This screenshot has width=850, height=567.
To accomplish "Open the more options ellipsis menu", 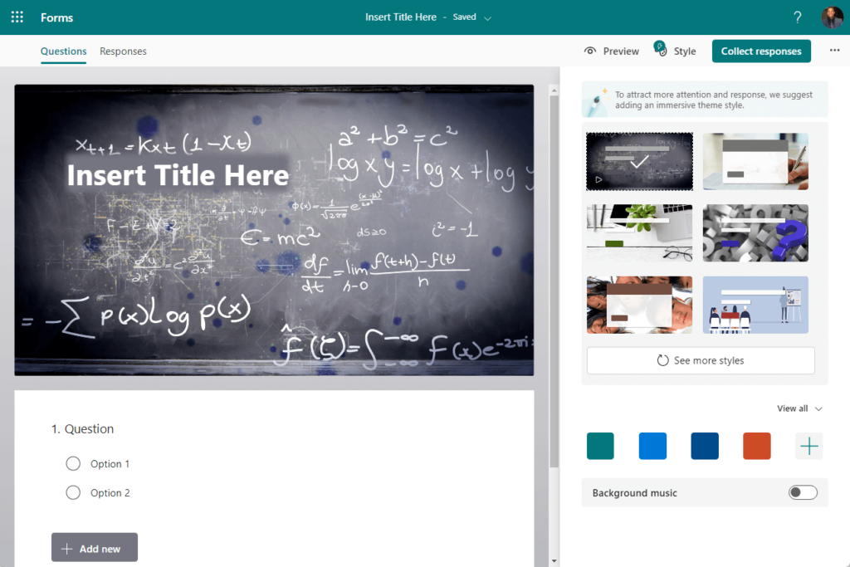I will click(x=834, y=51).
